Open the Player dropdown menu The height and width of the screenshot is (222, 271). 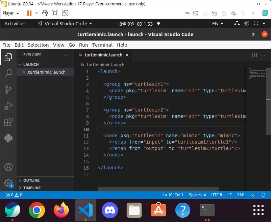11,13
